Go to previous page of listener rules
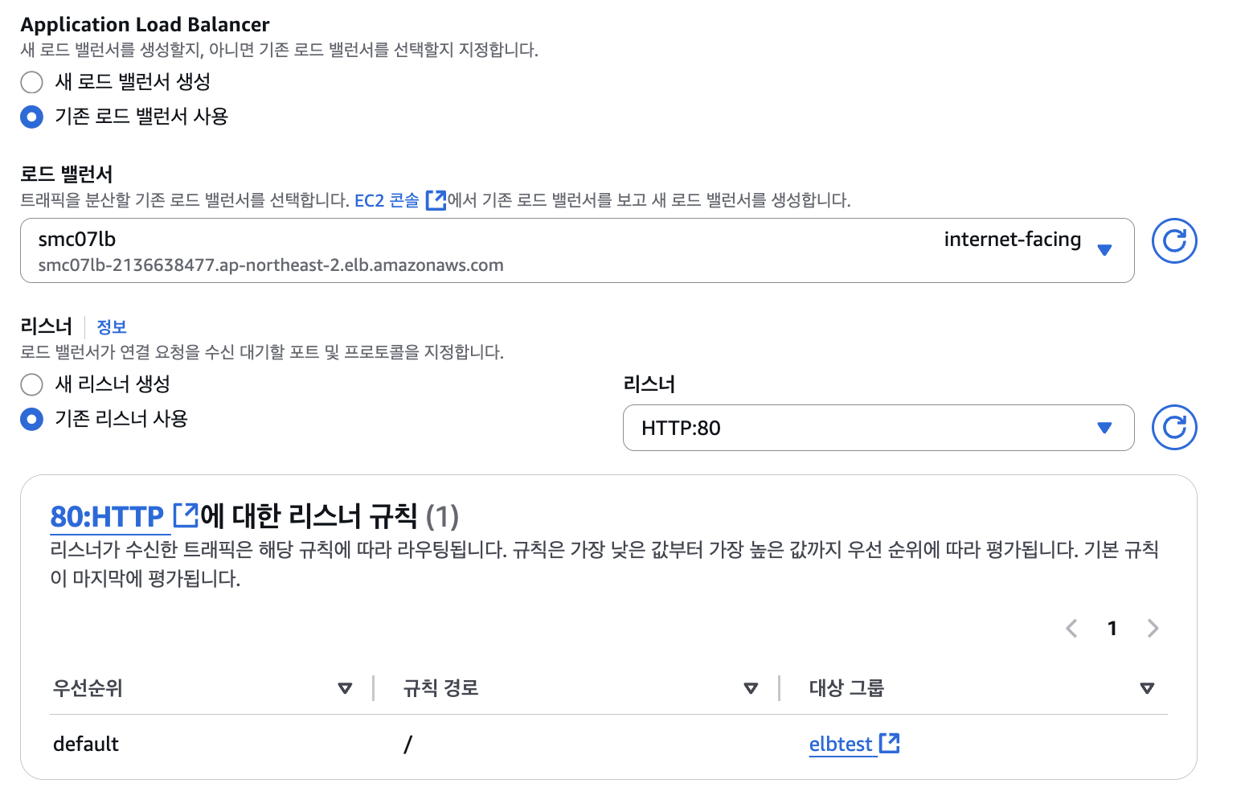1249x804 pixels. click(x=1071, y=629)
